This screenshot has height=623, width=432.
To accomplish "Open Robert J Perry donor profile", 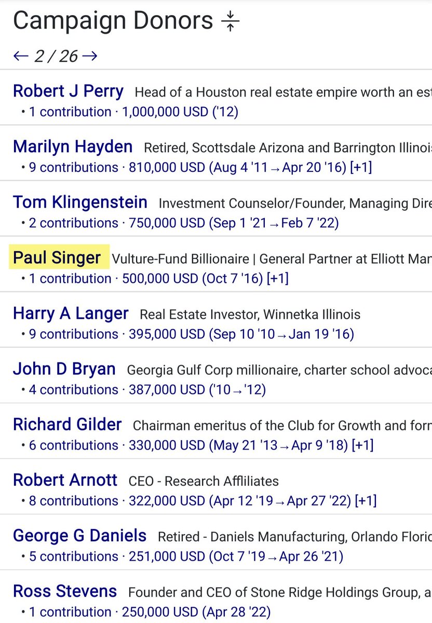I will 68,91.
